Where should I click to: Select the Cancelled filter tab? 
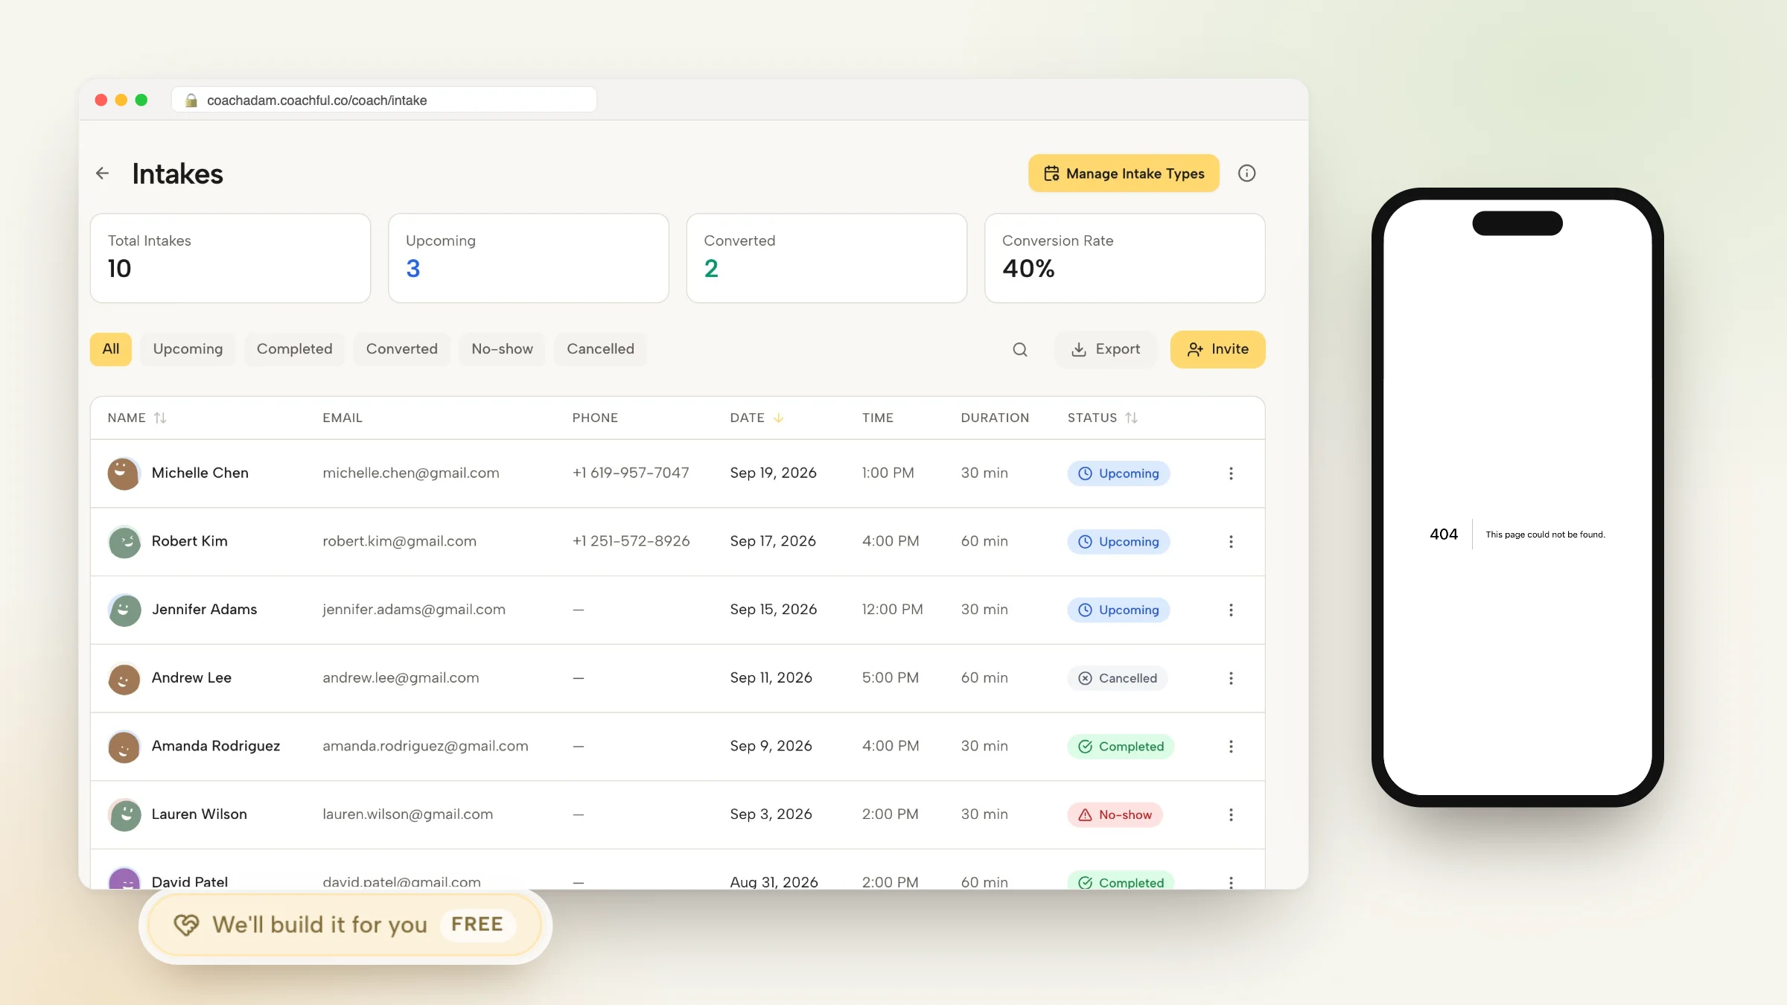click(601, 349)
